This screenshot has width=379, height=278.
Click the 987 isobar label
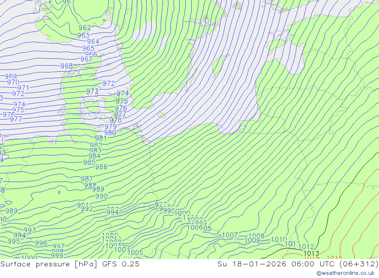click(x=87, y=179)
